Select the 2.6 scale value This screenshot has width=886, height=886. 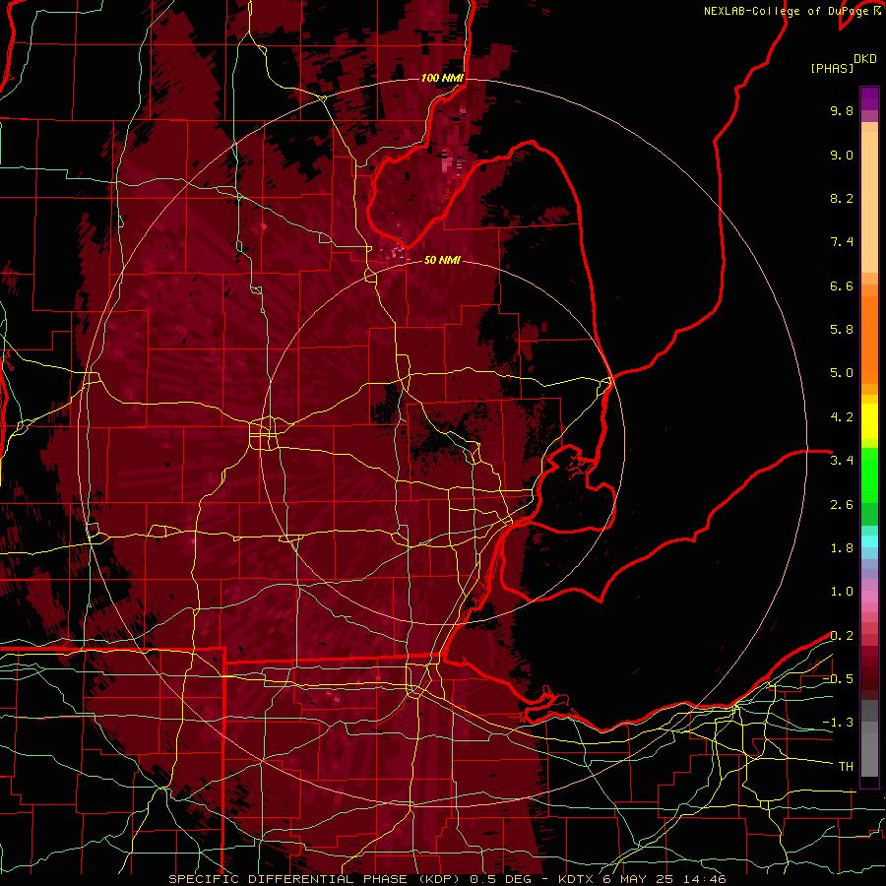coord(842,505)
